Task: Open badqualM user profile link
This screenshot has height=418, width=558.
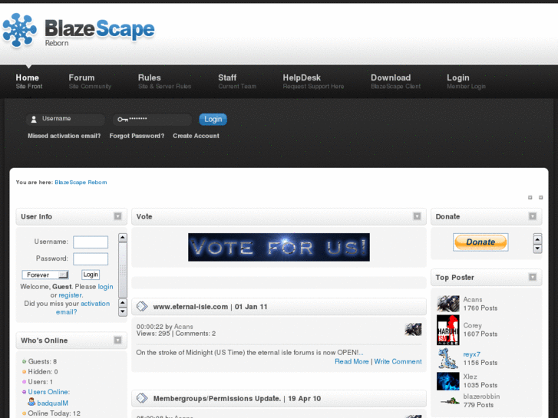Action: (x=53, y=403)
